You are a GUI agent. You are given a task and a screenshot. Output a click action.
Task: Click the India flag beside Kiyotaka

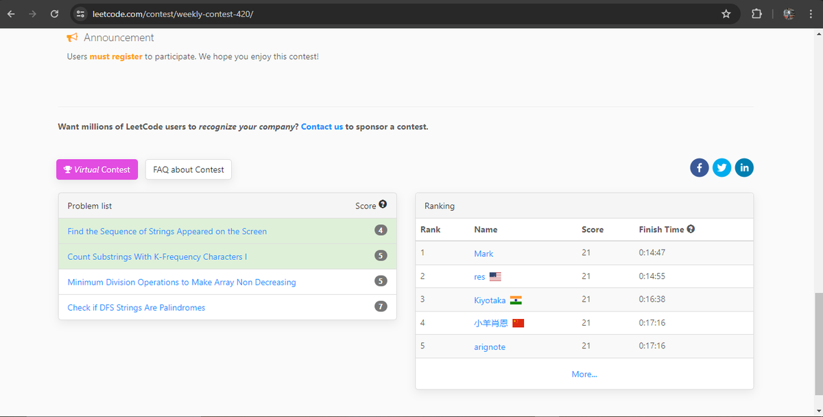click(516, 300)
